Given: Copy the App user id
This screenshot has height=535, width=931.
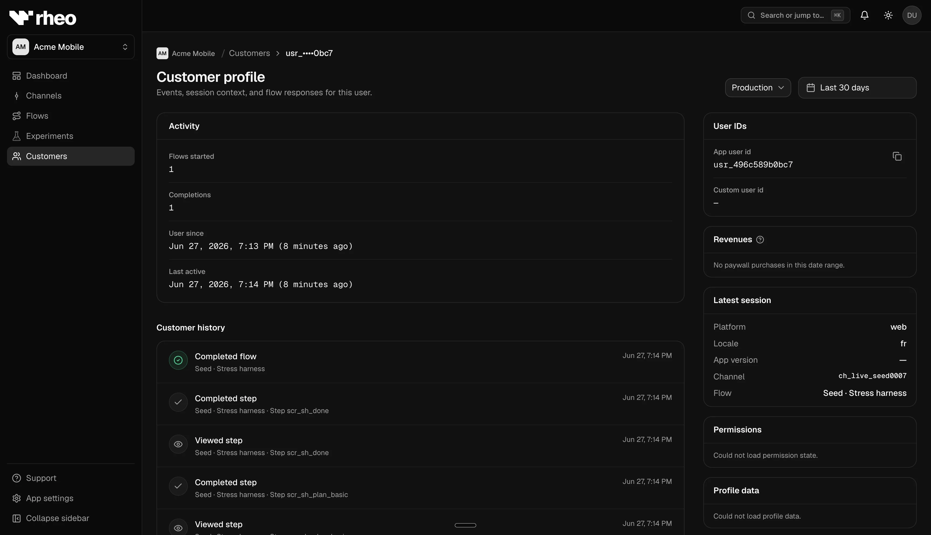Looking at the screenshot, I should point(897,156).
